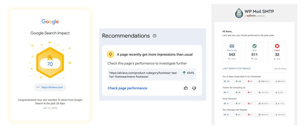Open the View All Emails link
Screen dimensions: 305x129
click(x=280, y=69)
